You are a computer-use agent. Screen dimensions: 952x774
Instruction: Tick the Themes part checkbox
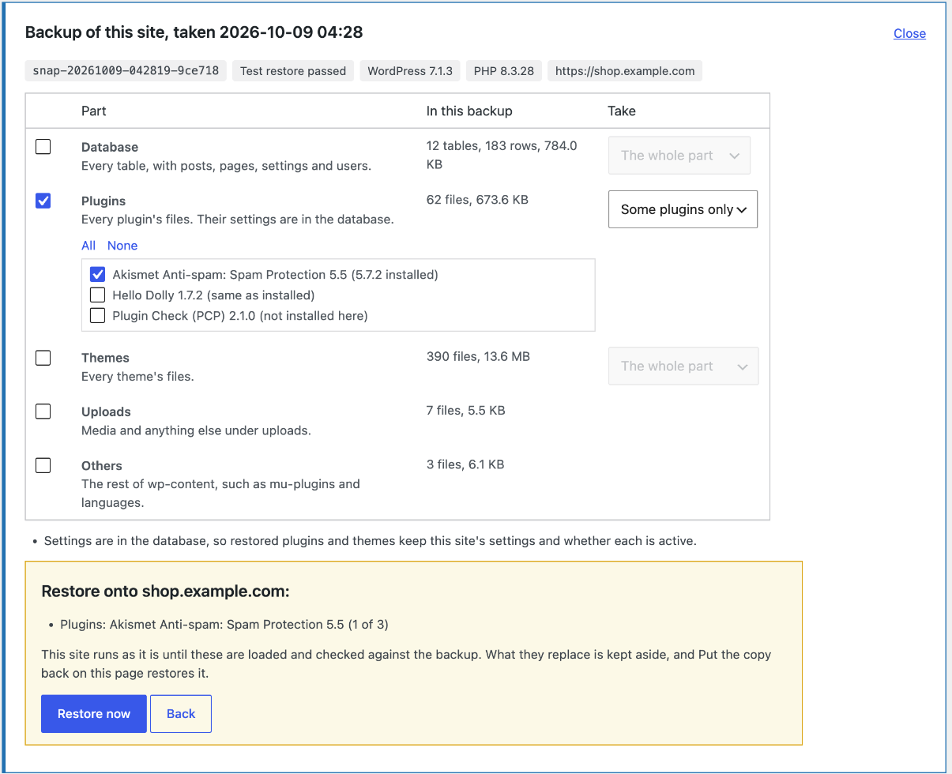[43, 358]
